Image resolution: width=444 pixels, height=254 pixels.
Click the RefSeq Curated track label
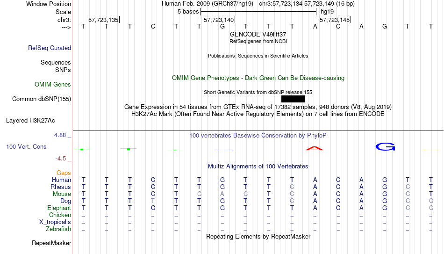pos(50,48)
